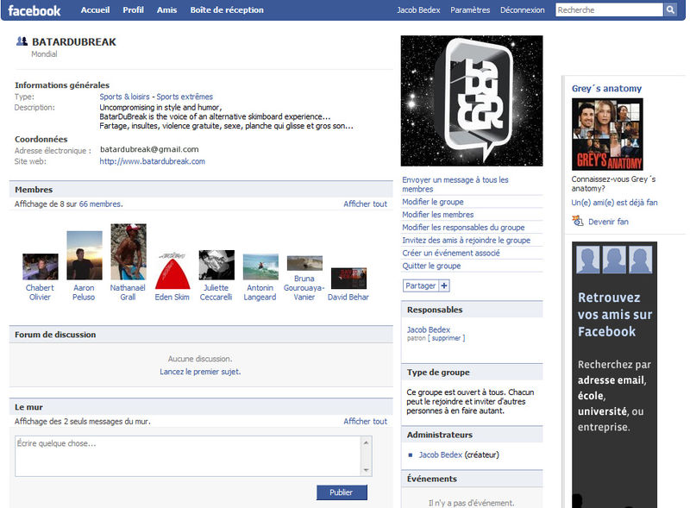This screenshot has width=690, height=508.
Task: Click Créer un événement associé
Action: coord(451,253)
